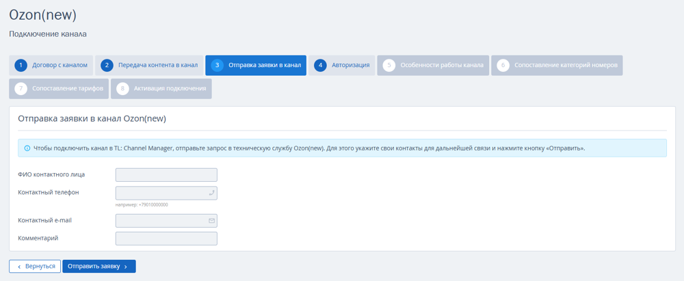This screenshot has width=684, height=281.
Task: Click the label Комментарий
Action: (x=38, y=238)
